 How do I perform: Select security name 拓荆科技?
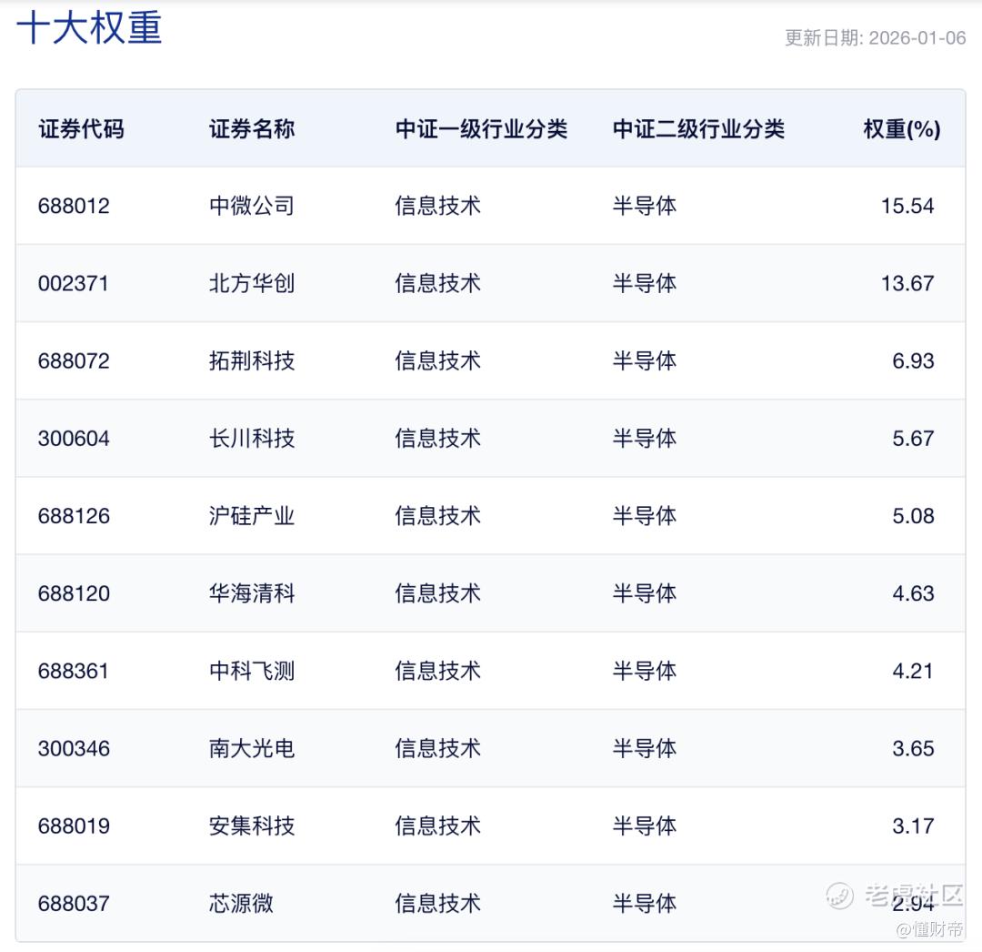(x=252, y=361)
